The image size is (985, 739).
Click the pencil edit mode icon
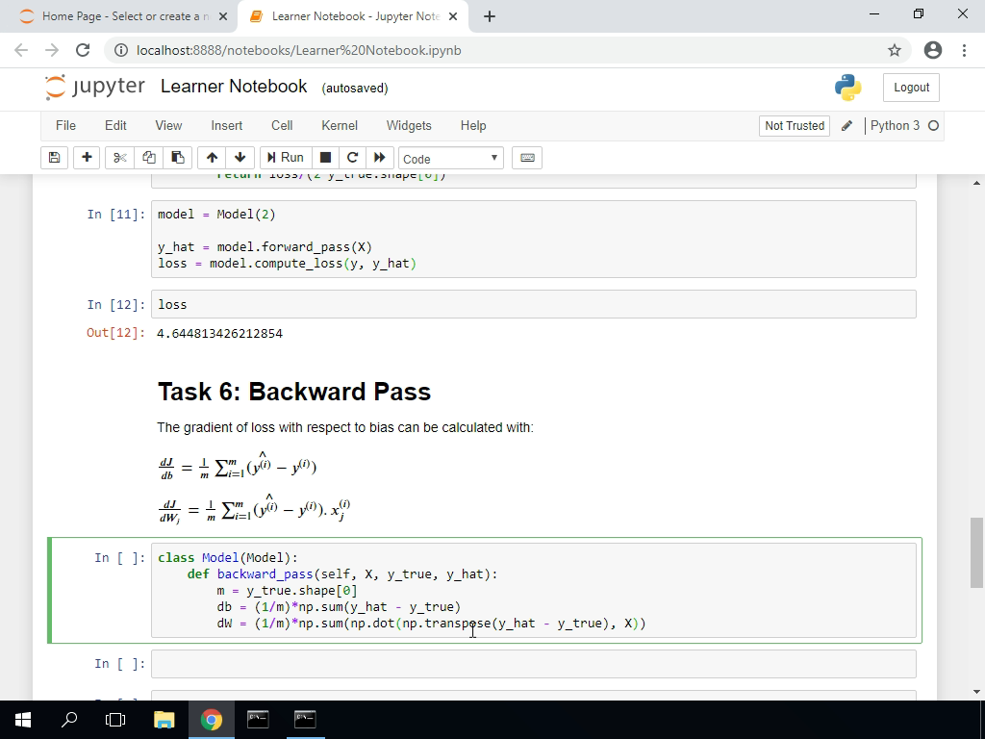[846, 126]
